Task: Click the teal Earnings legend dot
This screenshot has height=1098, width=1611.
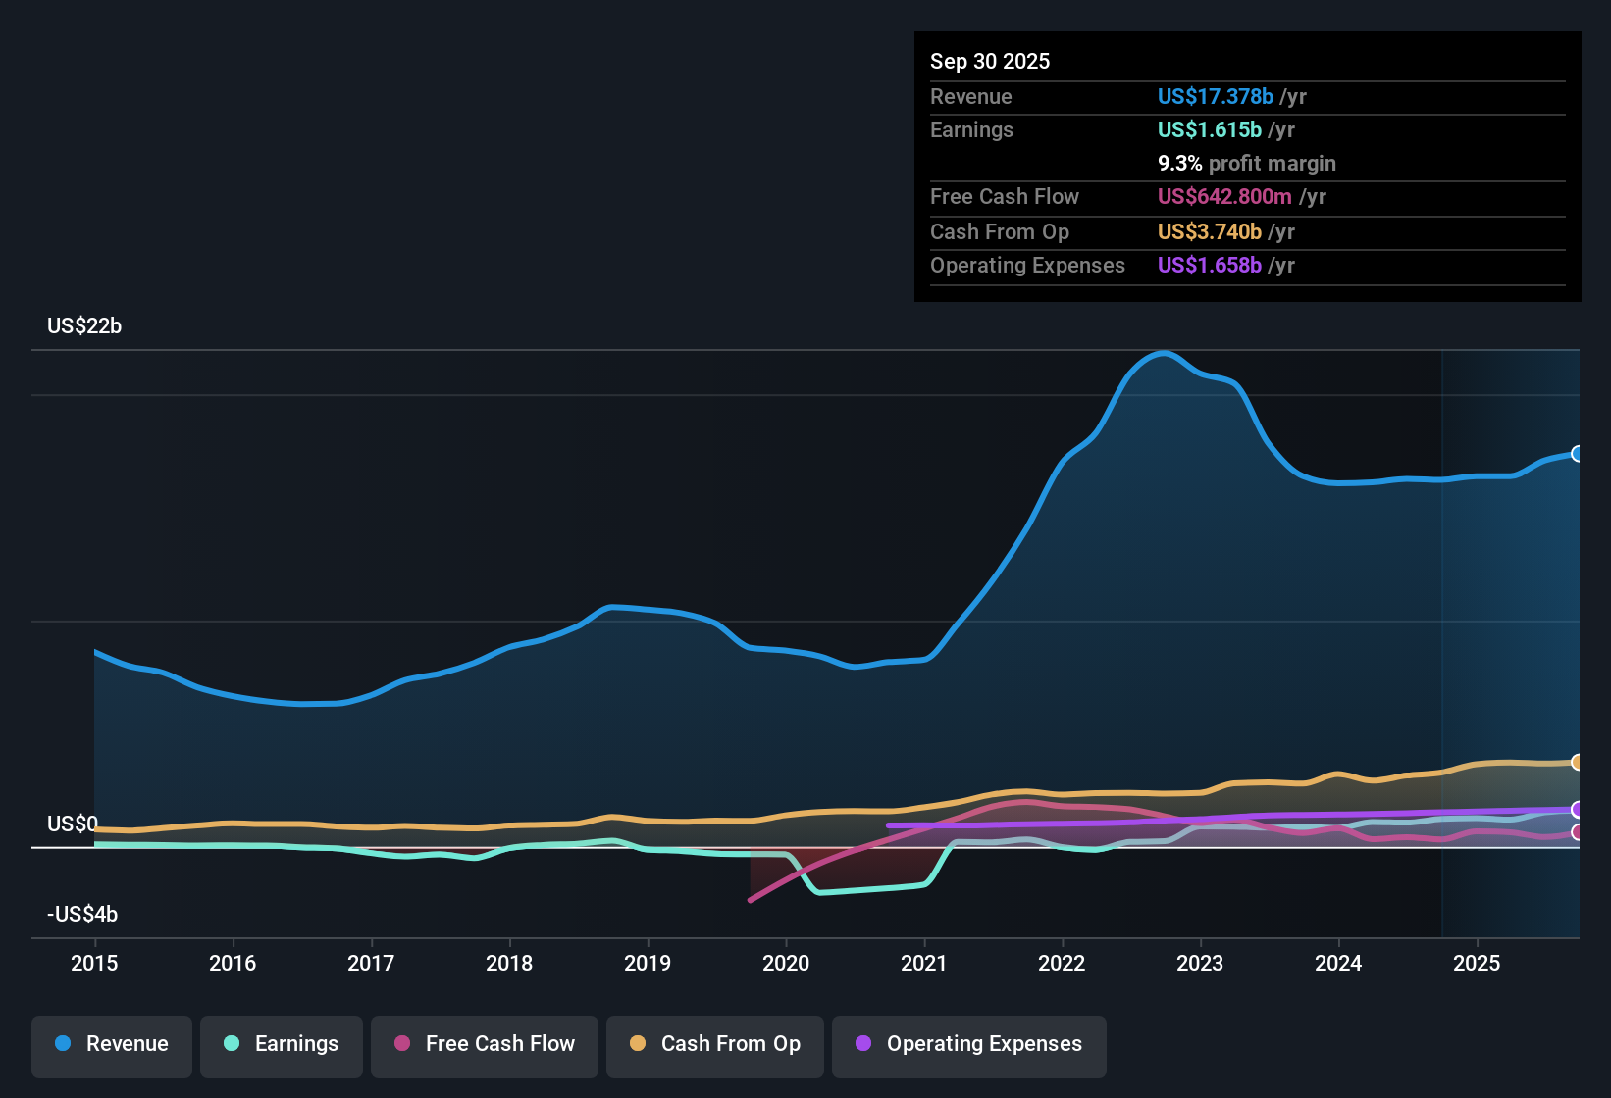Action: click(x=232, y=1044)
